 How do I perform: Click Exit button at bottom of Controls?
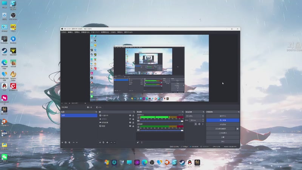tap(223, 141)
